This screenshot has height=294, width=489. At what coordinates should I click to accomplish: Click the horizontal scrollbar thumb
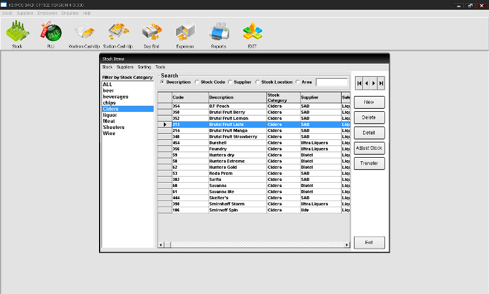(167, 244)
